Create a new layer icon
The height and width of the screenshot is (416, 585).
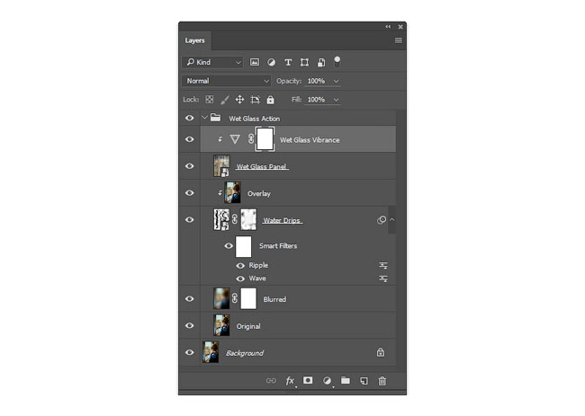(x=364, y=381)
